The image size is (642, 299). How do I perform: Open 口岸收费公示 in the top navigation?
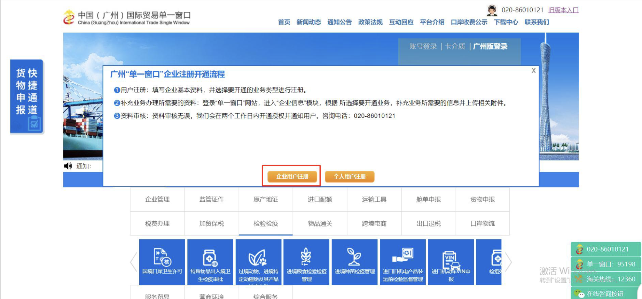(x=469, y=22)
